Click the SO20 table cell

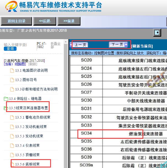[86, 60]
